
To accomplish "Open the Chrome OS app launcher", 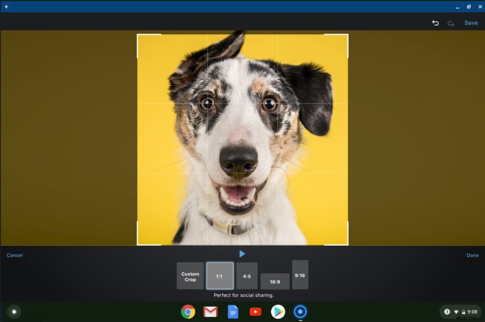I will point(14,312).
